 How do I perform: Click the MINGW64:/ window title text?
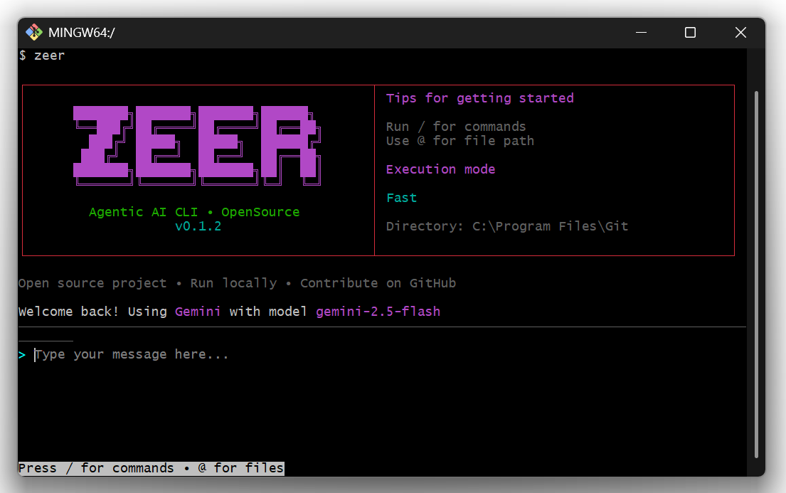point(82,33)
